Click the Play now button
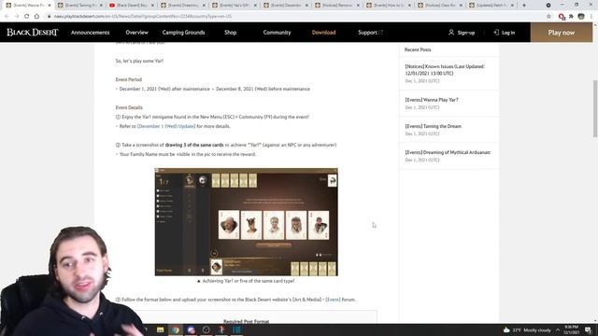Viewport: 598px width, 336px height. [x=562, y=33]
